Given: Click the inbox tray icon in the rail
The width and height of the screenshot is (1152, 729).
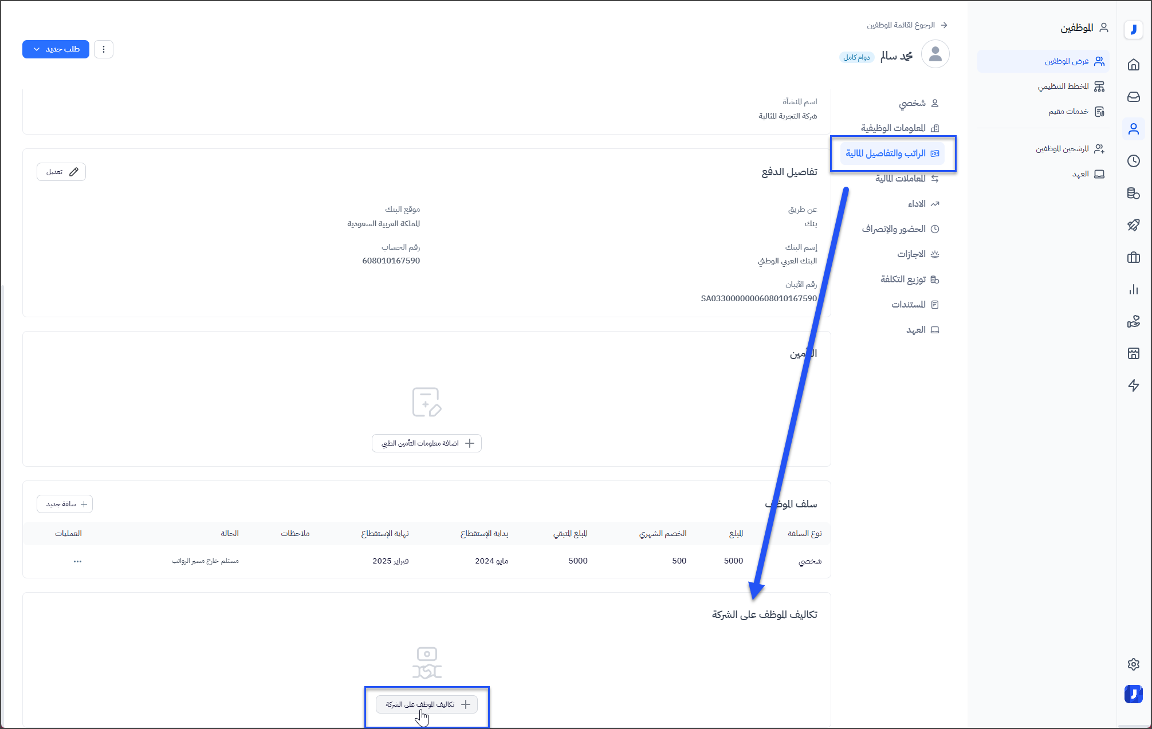Looking at the screenshot, I should point(1133,97).
